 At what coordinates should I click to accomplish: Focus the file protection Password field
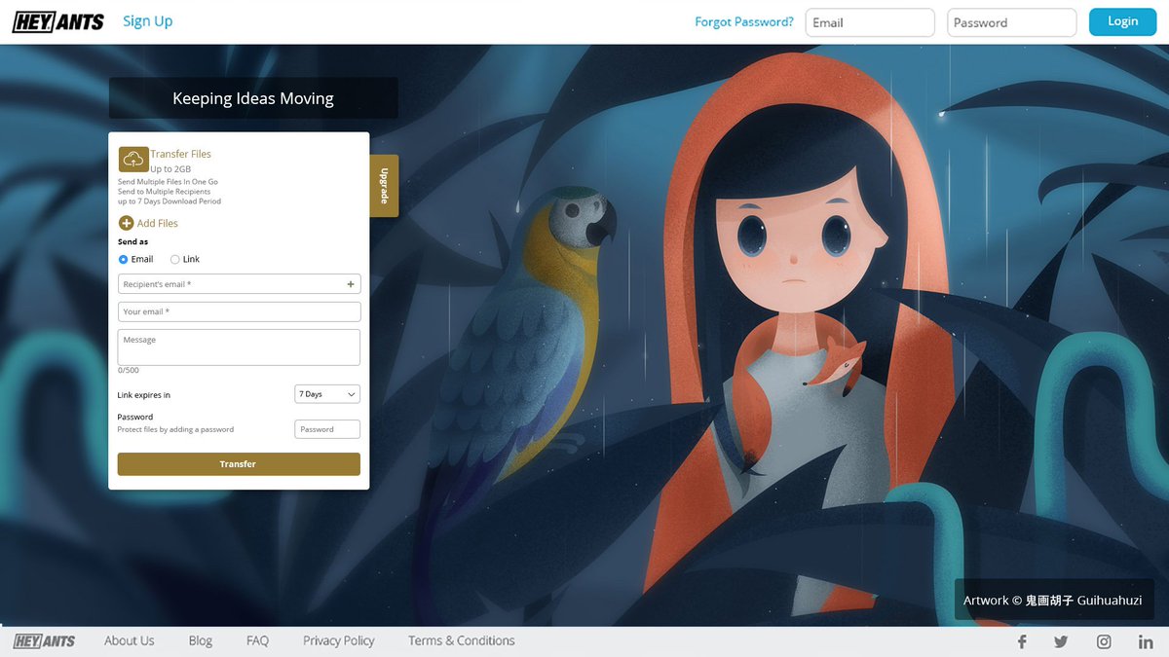click(327, 429)
